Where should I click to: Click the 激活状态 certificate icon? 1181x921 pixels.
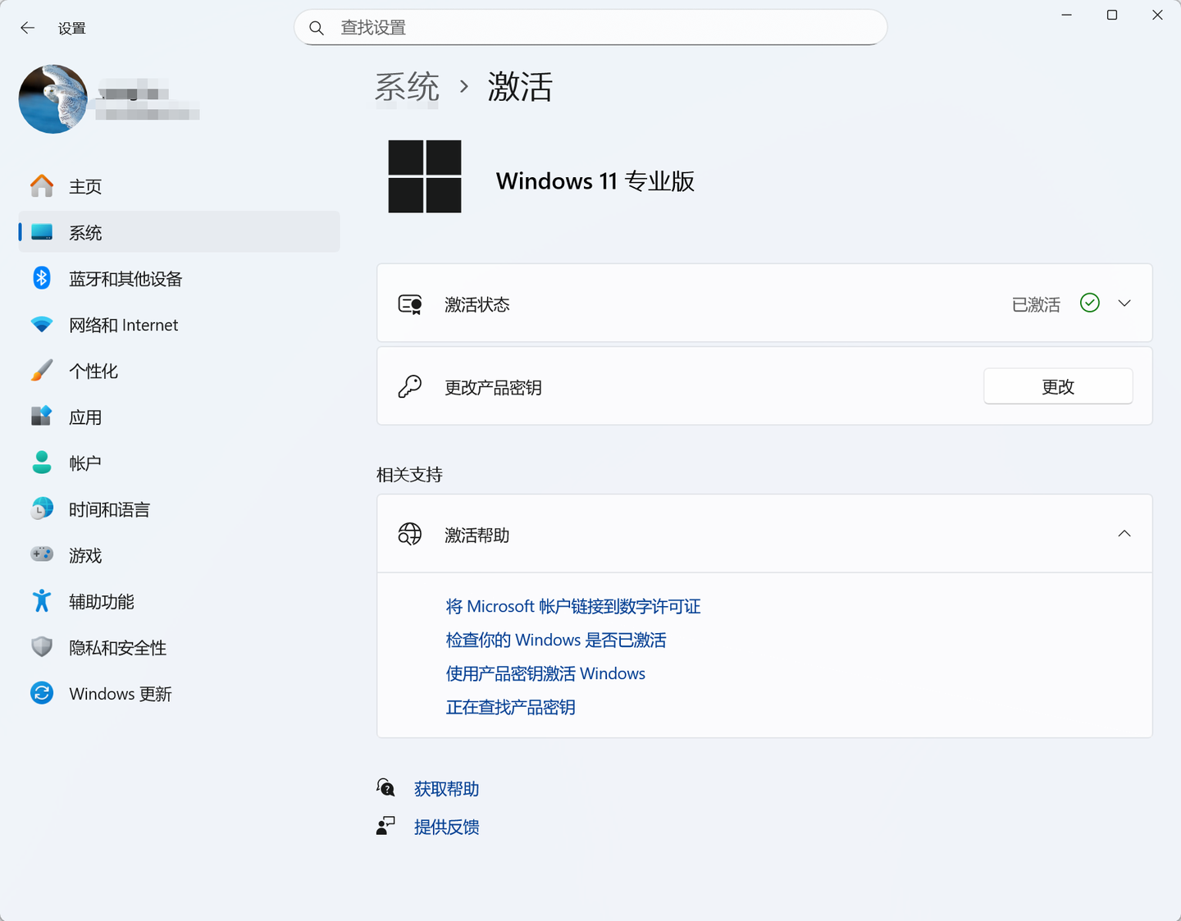410,304
